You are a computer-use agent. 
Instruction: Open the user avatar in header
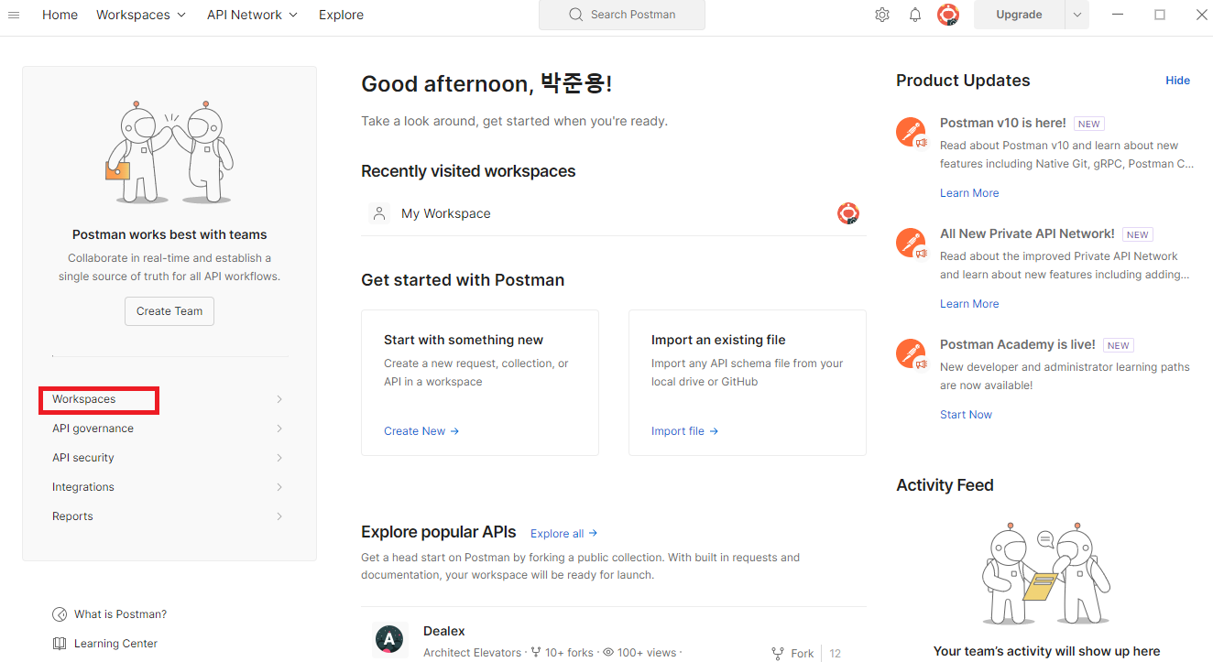(x=948, y=15)
